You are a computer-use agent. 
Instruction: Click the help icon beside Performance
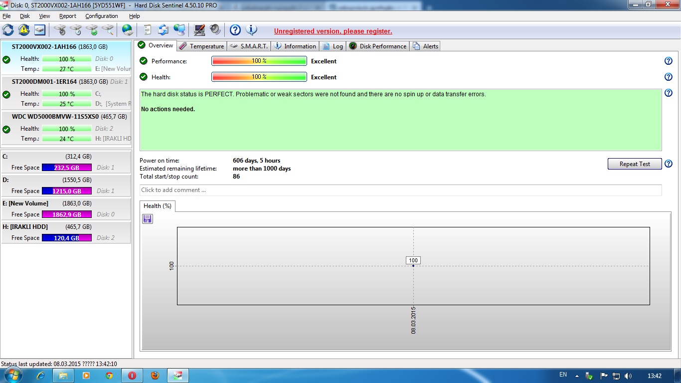[x=669, y=61]
